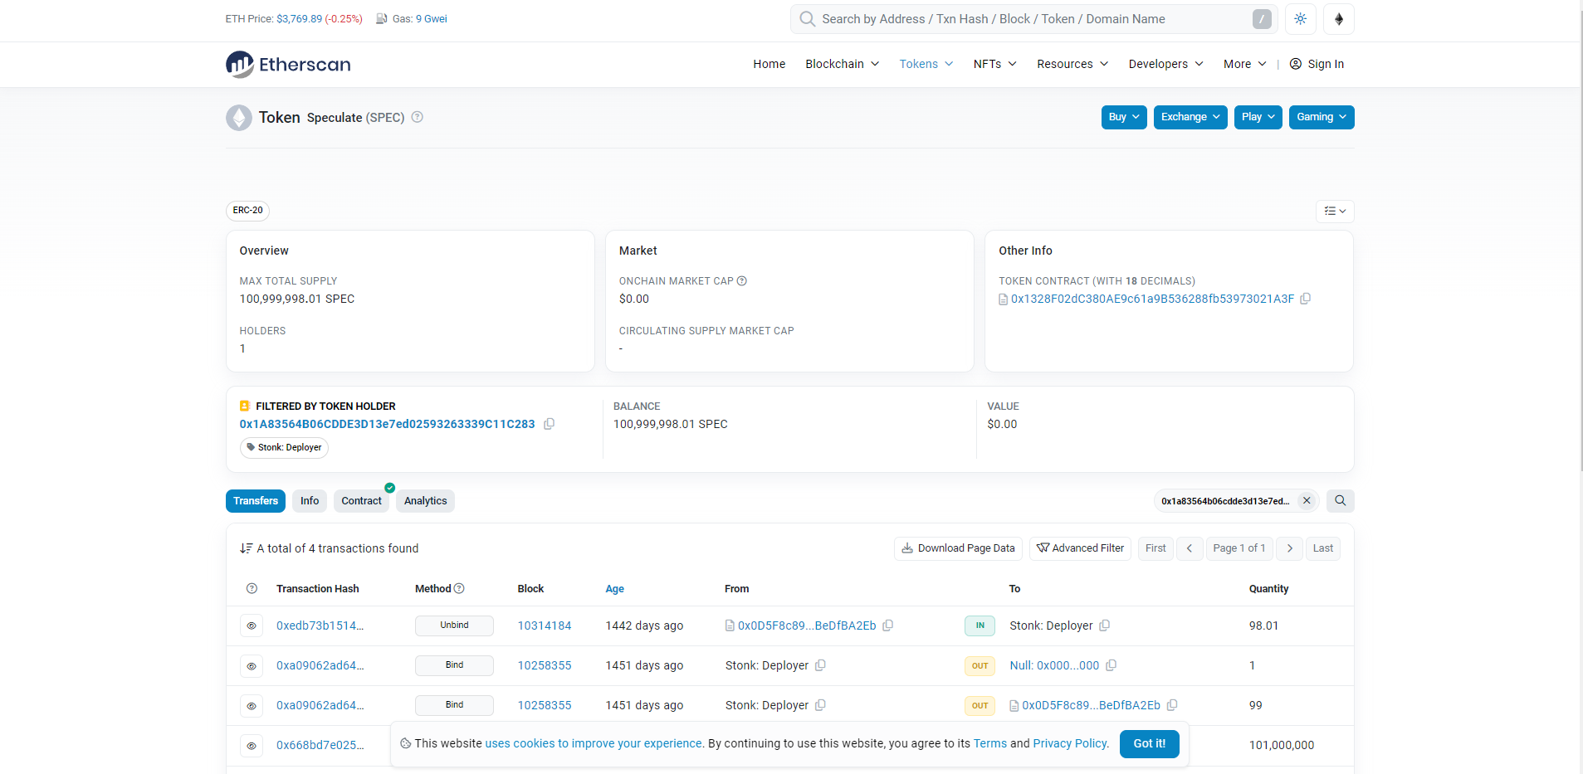Preview the 0xedb73b1514 transaction with eye icon
The height and width of the screenshot is (774, 1583).
(x=252, y=626)
